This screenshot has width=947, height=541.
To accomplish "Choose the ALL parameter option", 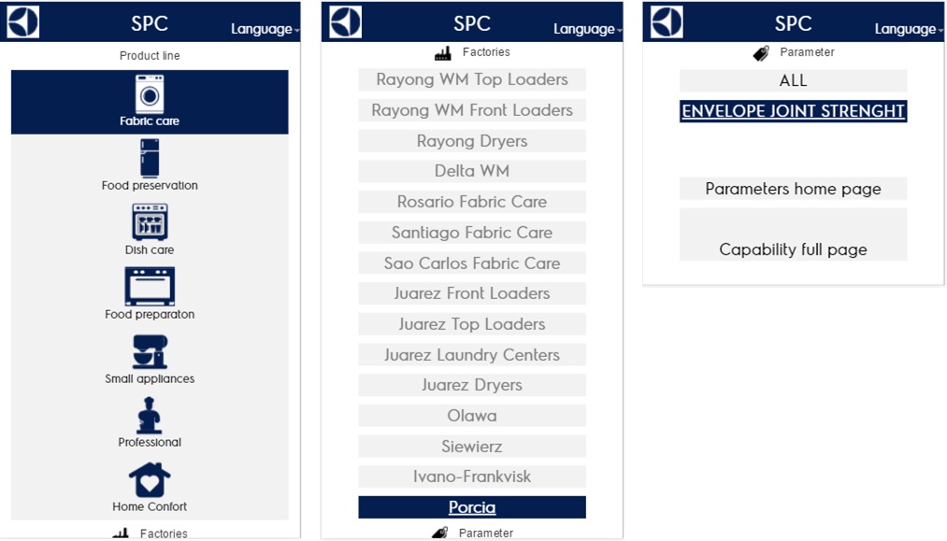I will [x=793, y=80].
